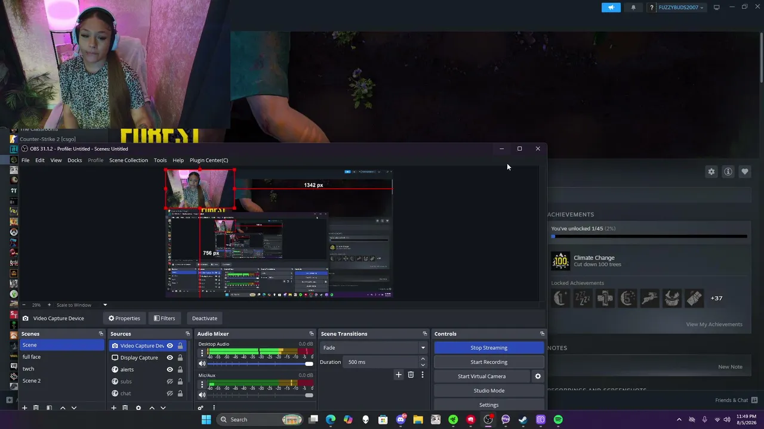Open Steam help question mark
The image size is (764, 429).
[x=652, y=7]
